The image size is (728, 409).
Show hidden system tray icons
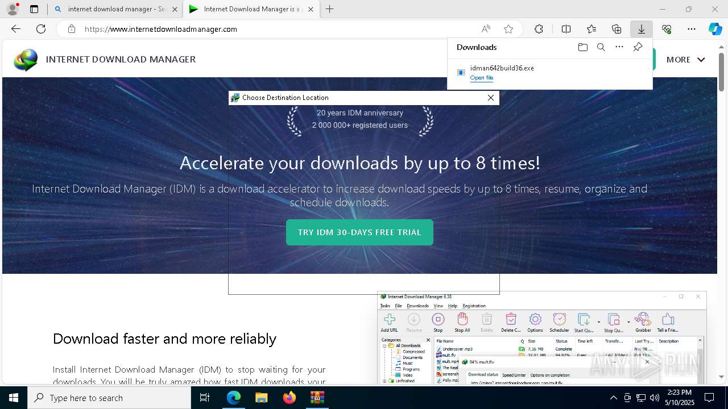coord(613,398)
